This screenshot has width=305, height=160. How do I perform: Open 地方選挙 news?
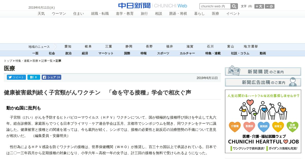pyautogui.click(x=251, y=46)
